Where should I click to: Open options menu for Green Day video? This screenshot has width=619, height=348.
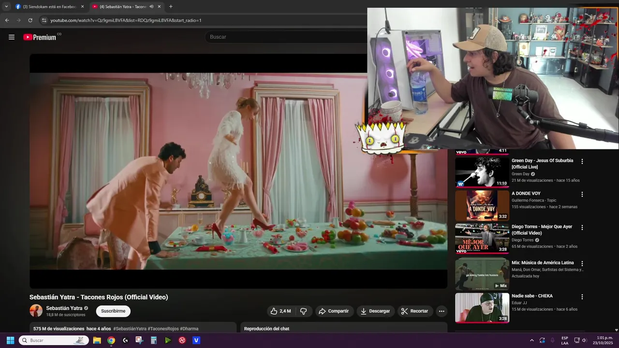582,161
